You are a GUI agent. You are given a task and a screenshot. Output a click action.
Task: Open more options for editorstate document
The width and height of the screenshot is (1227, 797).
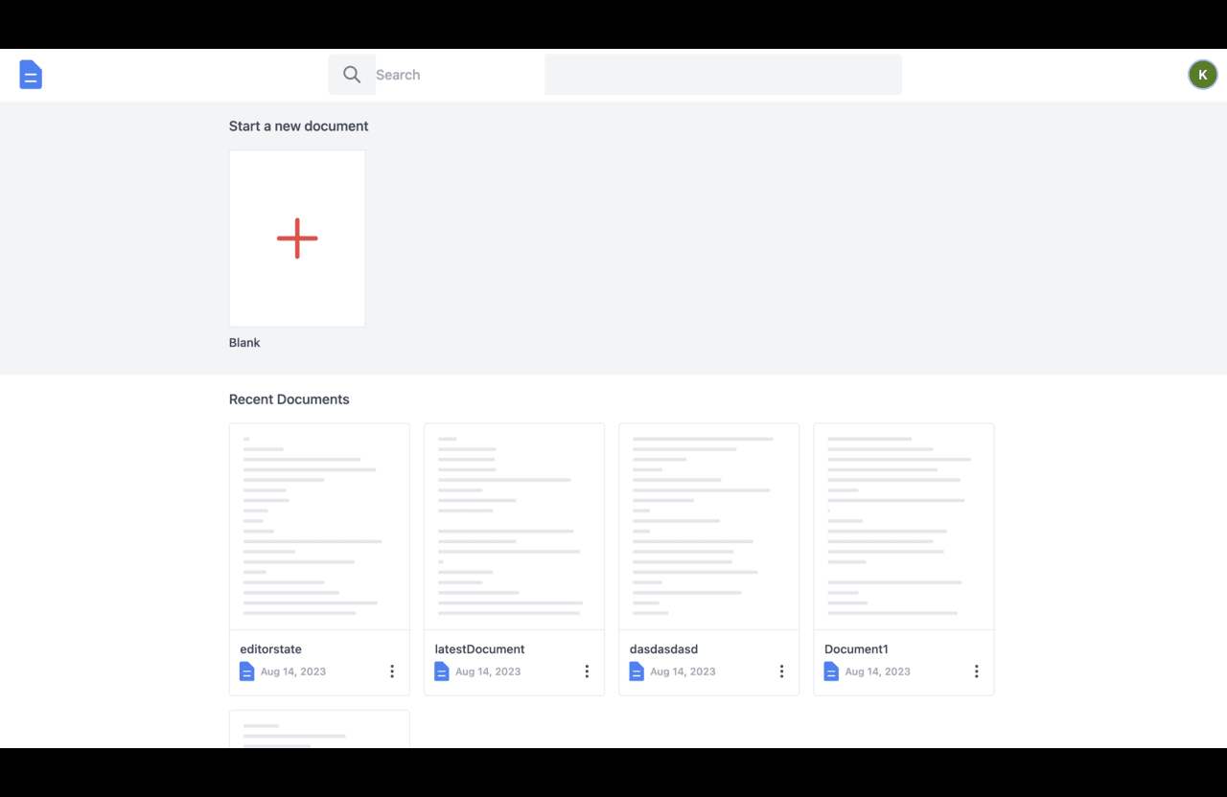point(392,672)
